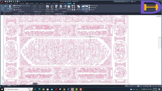Click the search magnifier icon
Screen dimensions: 162x91
coord(130,2)
